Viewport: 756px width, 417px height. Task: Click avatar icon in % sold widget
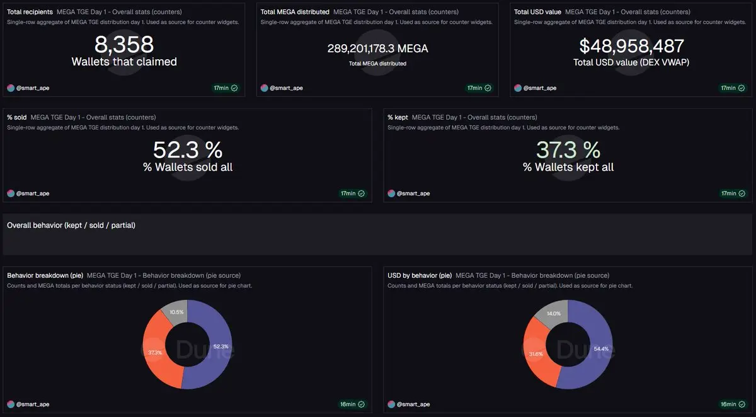pos(11,193)
